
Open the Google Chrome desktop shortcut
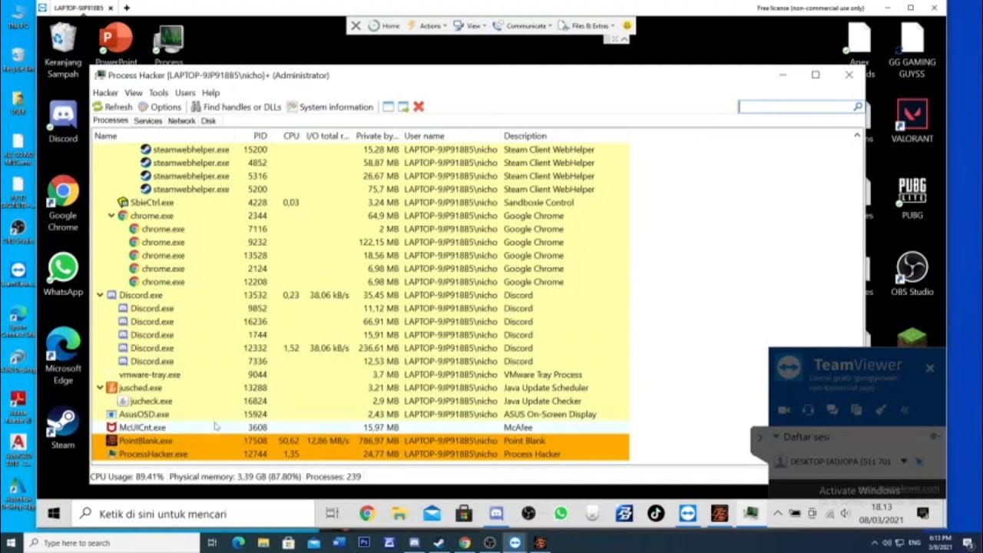click(63, 204)
